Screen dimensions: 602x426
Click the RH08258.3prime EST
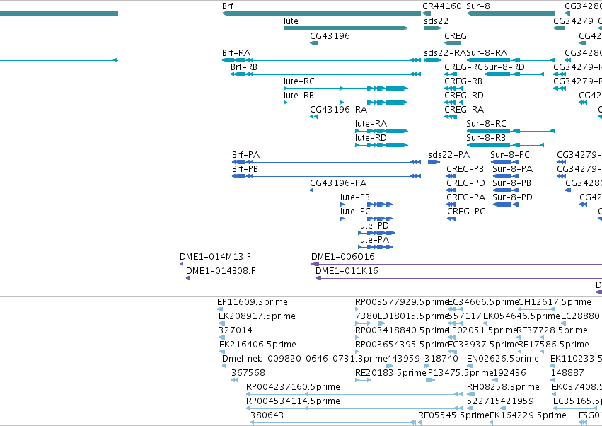pyautogui.click(x=471, y=394)
